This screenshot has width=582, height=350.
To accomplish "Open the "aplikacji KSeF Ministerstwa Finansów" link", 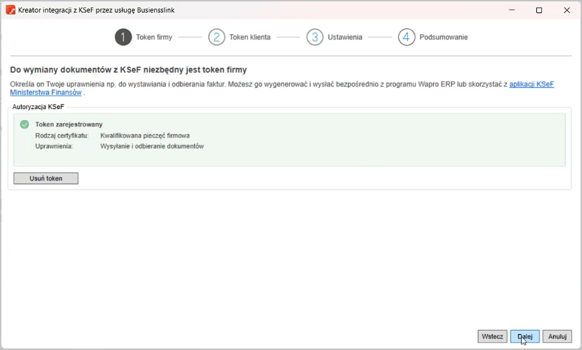I will coord(531,84).
